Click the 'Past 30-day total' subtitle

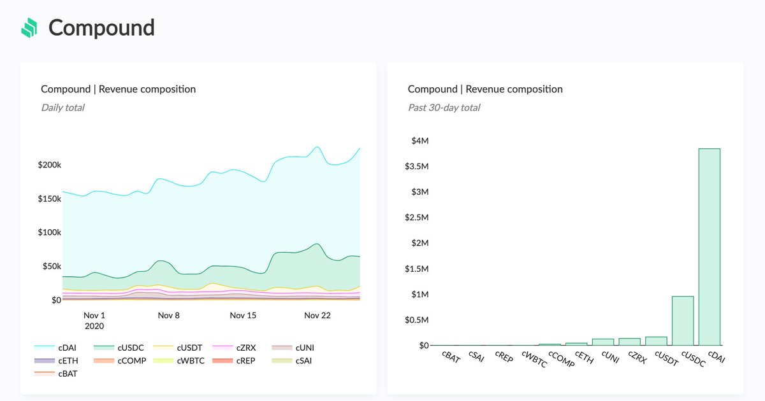point(444,108)
